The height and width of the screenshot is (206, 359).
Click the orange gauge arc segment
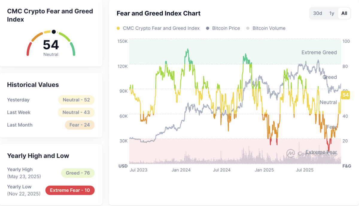[37, 37]
